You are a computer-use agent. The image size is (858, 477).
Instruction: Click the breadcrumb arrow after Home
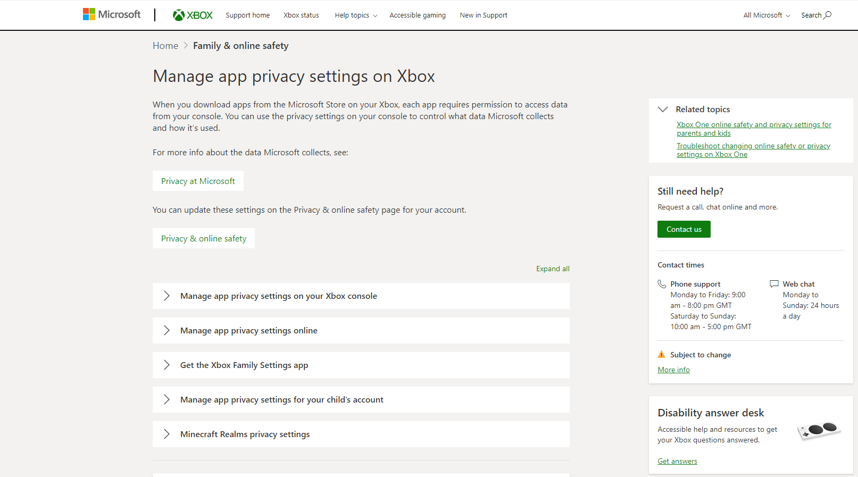click(186, 46)
